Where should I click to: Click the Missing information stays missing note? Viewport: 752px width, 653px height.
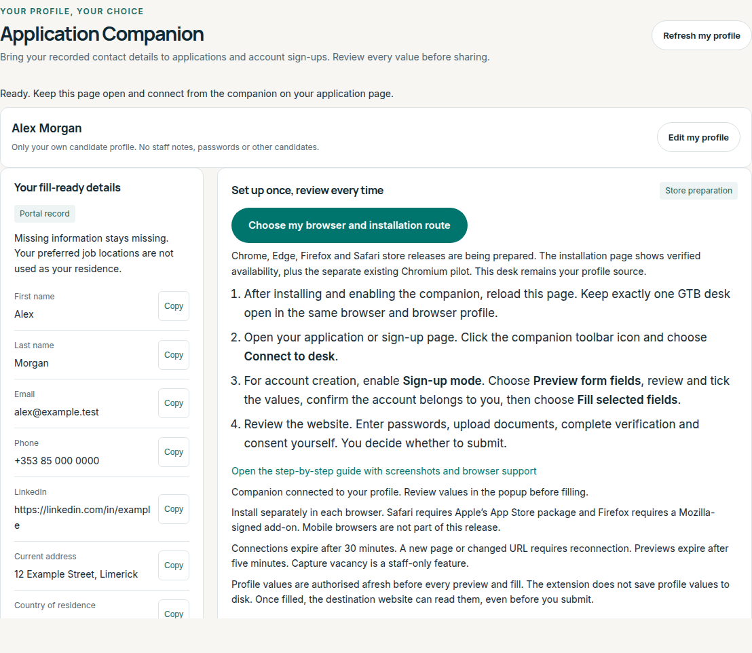point(94,253)
